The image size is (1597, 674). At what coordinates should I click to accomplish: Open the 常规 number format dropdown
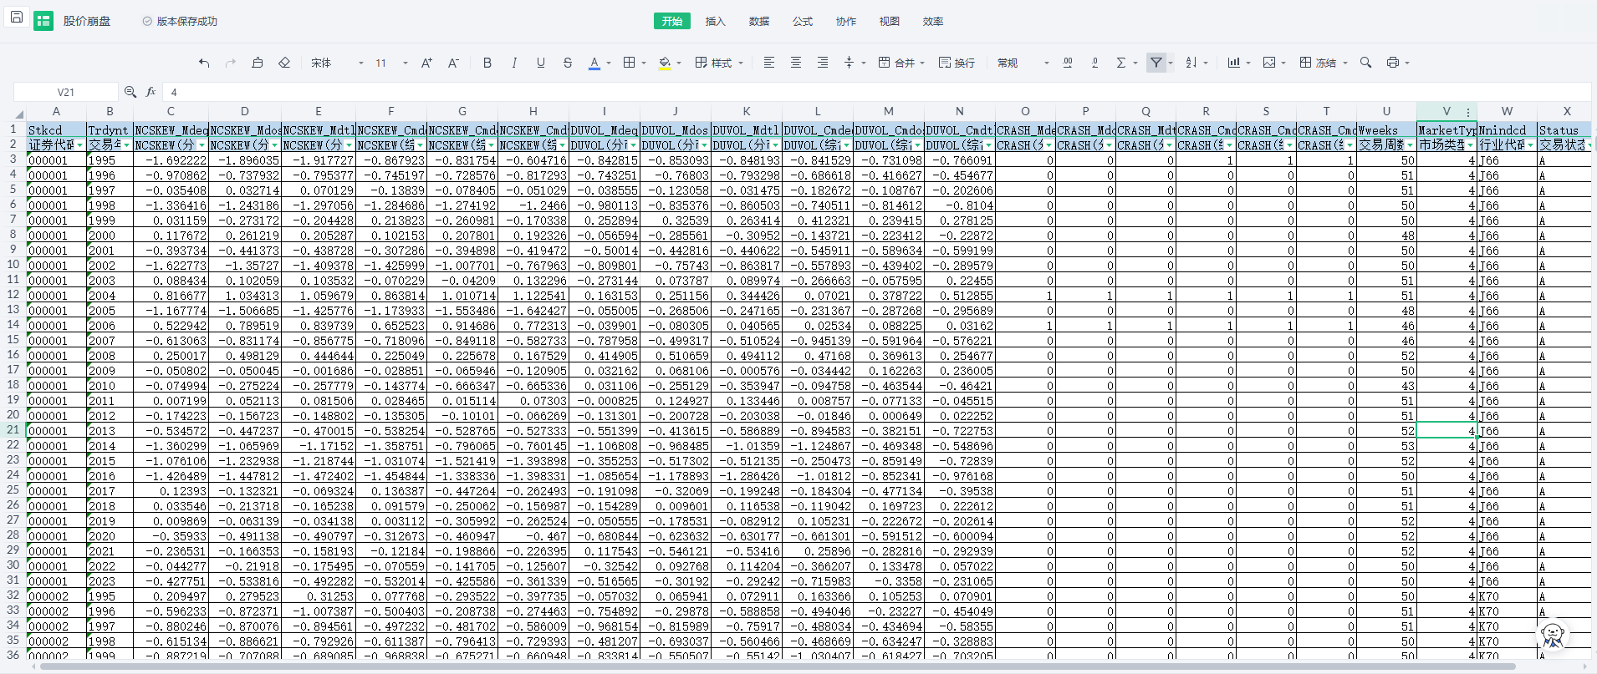pyautogui.click(x=1023, y=63)
